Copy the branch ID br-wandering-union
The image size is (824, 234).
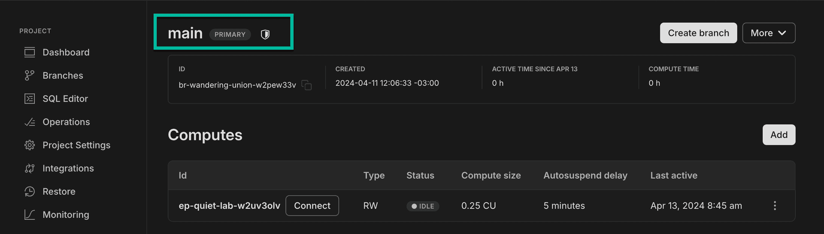click(306, 85)
